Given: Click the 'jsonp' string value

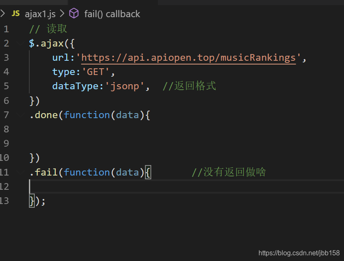Looking at the screenshot, I should 124,86.
